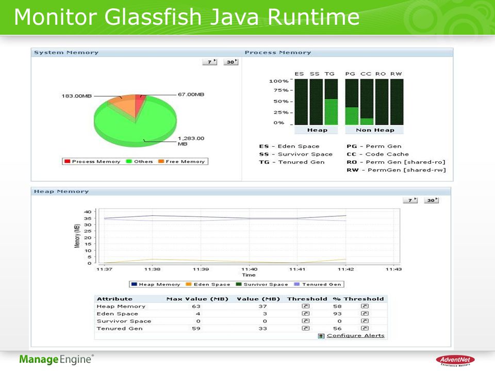Click the Heap Memory panel header
495x371 pixels.
pyautogui.click(x=61, y=191)
